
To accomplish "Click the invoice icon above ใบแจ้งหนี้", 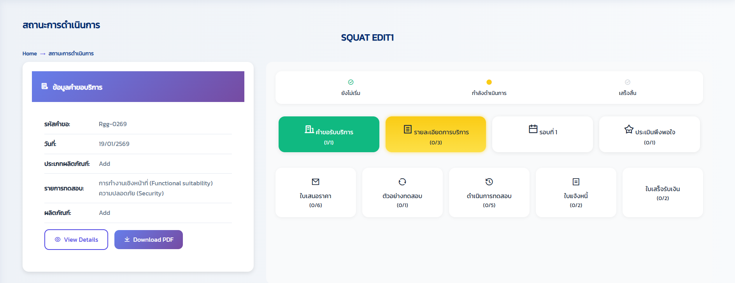I will [x=576, y=182].
